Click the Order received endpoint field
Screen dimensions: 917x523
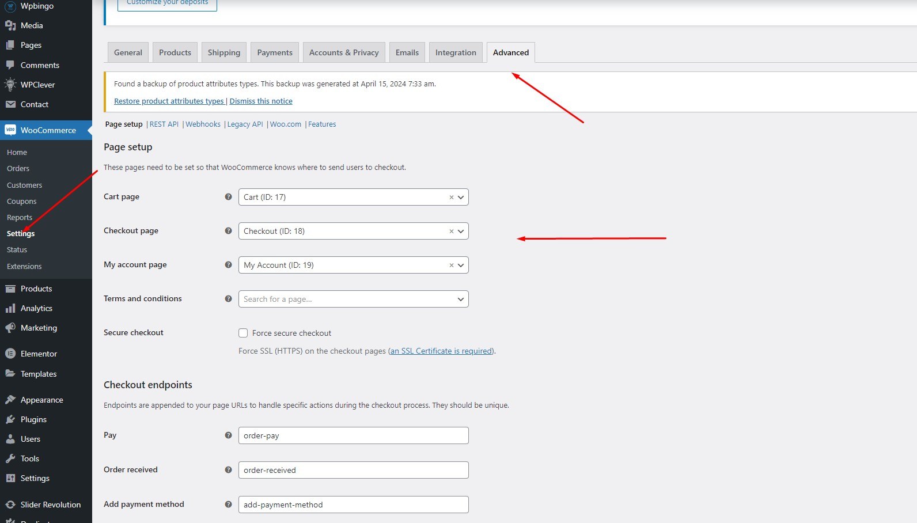tap(353, 470)
